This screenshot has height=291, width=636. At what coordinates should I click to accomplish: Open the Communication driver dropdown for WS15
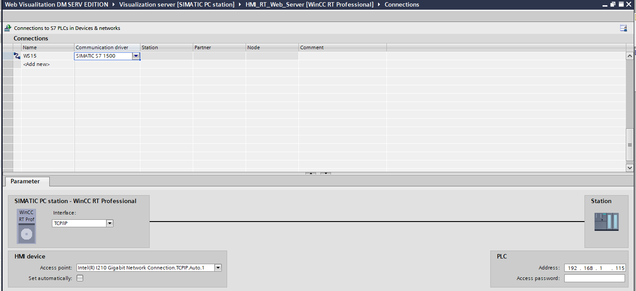136,56
